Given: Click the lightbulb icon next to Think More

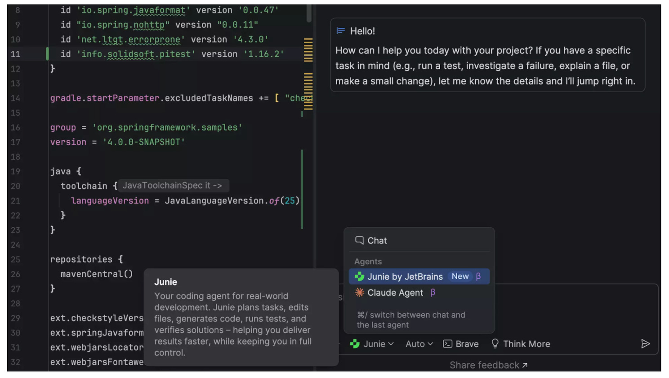Looking at the screenshot, I should click(x=495, y=344).
